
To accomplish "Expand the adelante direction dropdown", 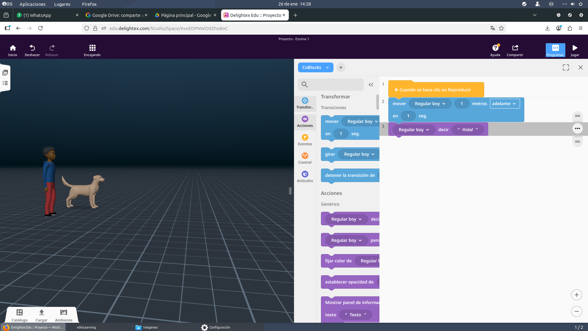I will [504, 104].
